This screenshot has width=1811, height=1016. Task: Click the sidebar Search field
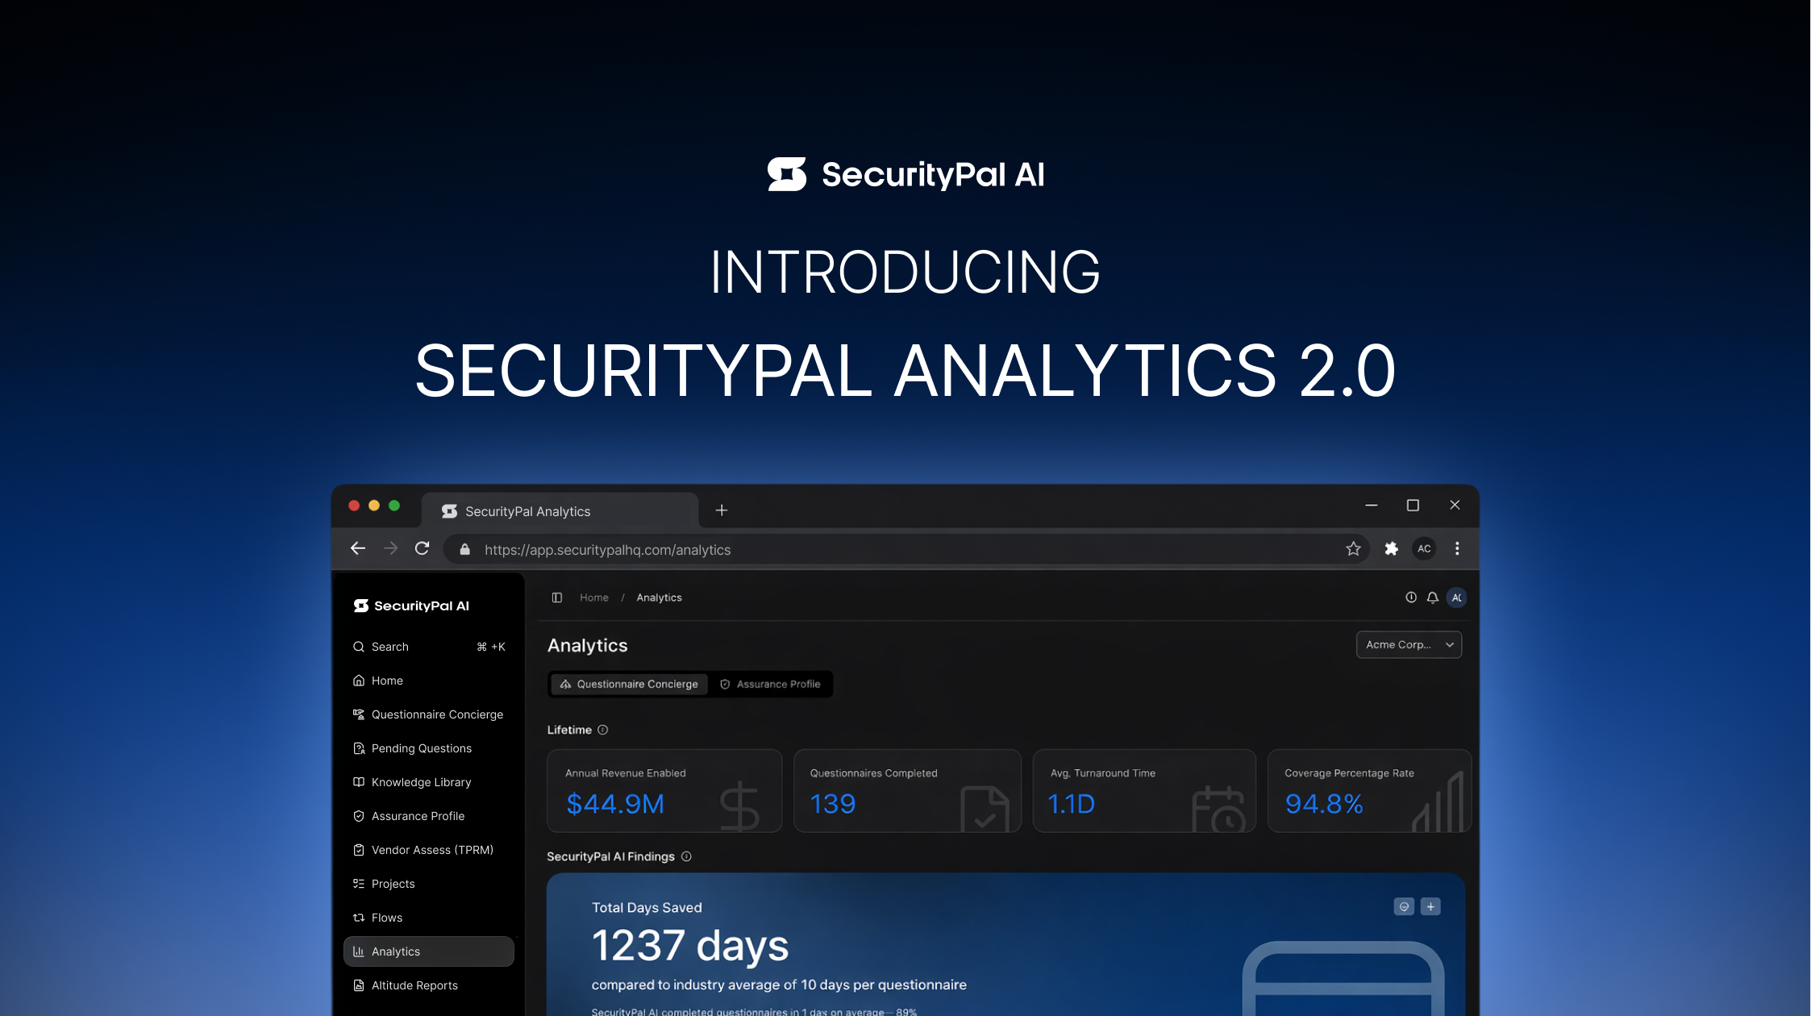tap(428, 647)
